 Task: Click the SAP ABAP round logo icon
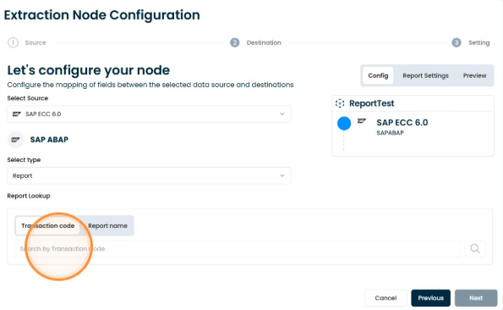click(15, 140)
